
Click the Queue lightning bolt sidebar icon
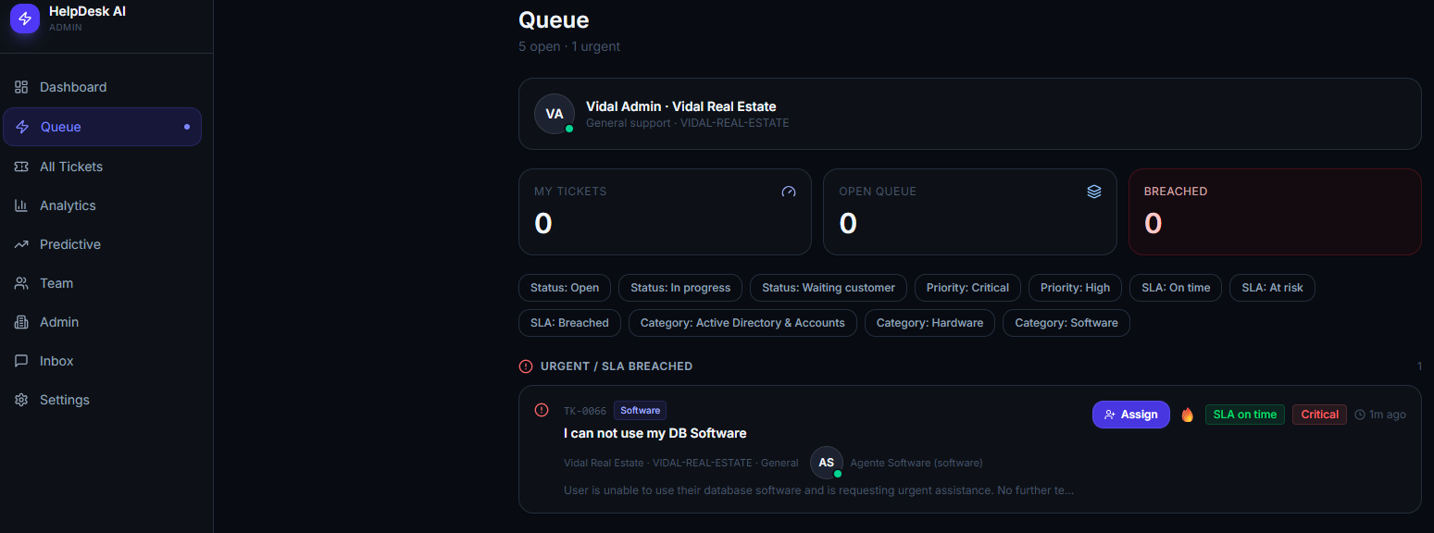click(22, 127)
